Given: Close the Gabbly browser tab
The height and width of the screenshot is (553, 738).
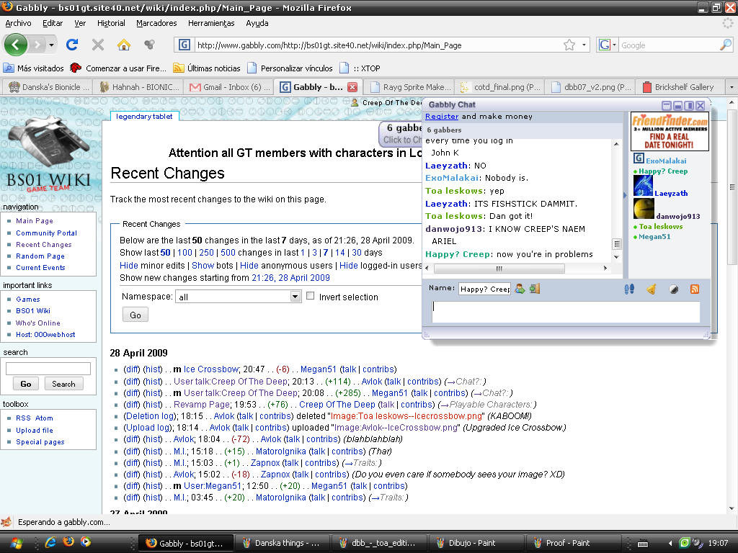Looking at the screenshot, I should (x=352, y=87).
